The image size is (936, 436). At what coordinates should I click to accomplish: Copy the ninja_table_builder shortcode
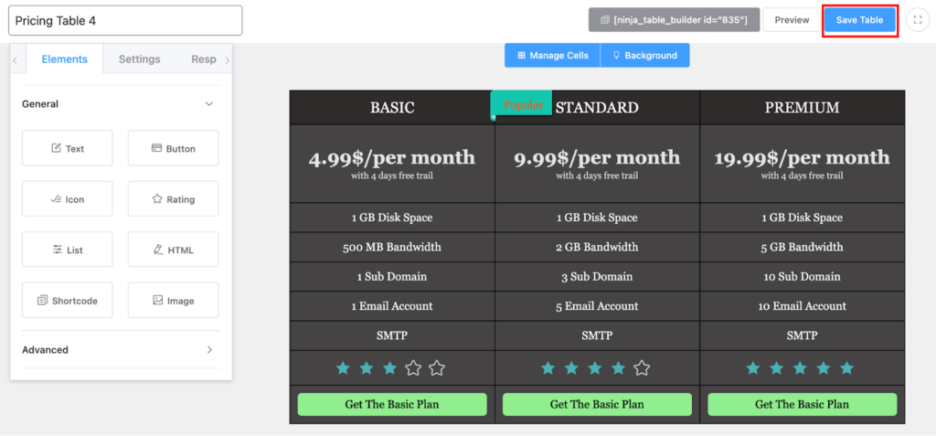coord(674,20)
